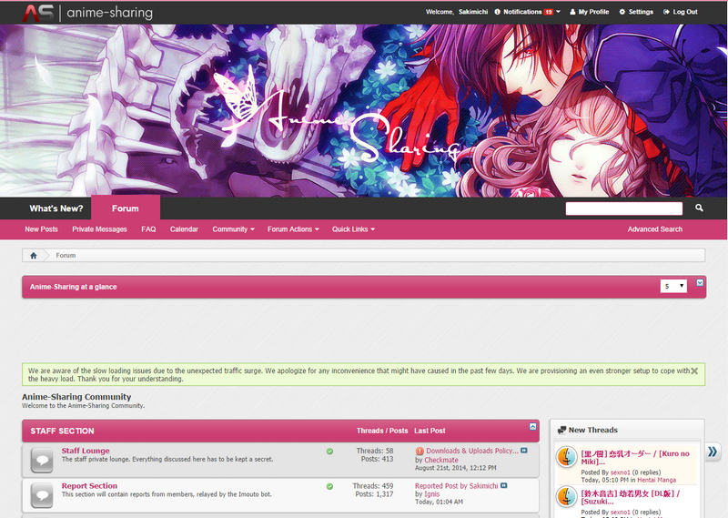This screenshot has height=518, width=728.
Task: Click the Last Post column header
Action: [x=430, y=431]
